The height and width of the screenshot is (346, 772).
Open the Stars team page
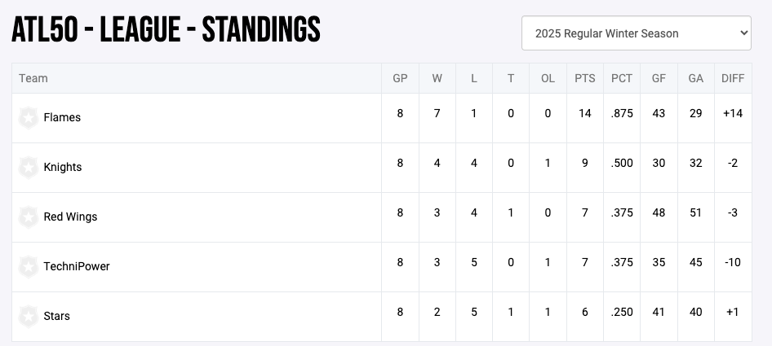57,317
